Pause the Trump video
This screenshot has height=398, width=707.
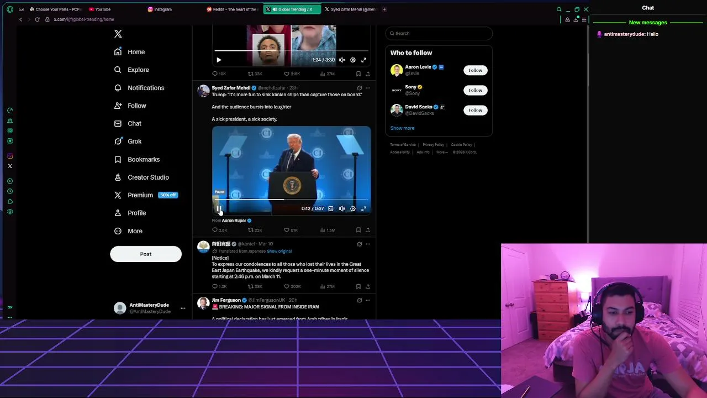pyautogui.click(x=219, y=208)
